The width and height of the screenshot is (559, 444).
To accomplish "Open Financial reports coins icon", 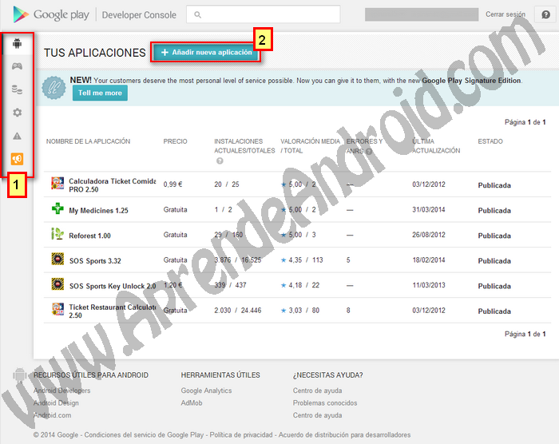I will pyautogui.click(x=17, y=89).
